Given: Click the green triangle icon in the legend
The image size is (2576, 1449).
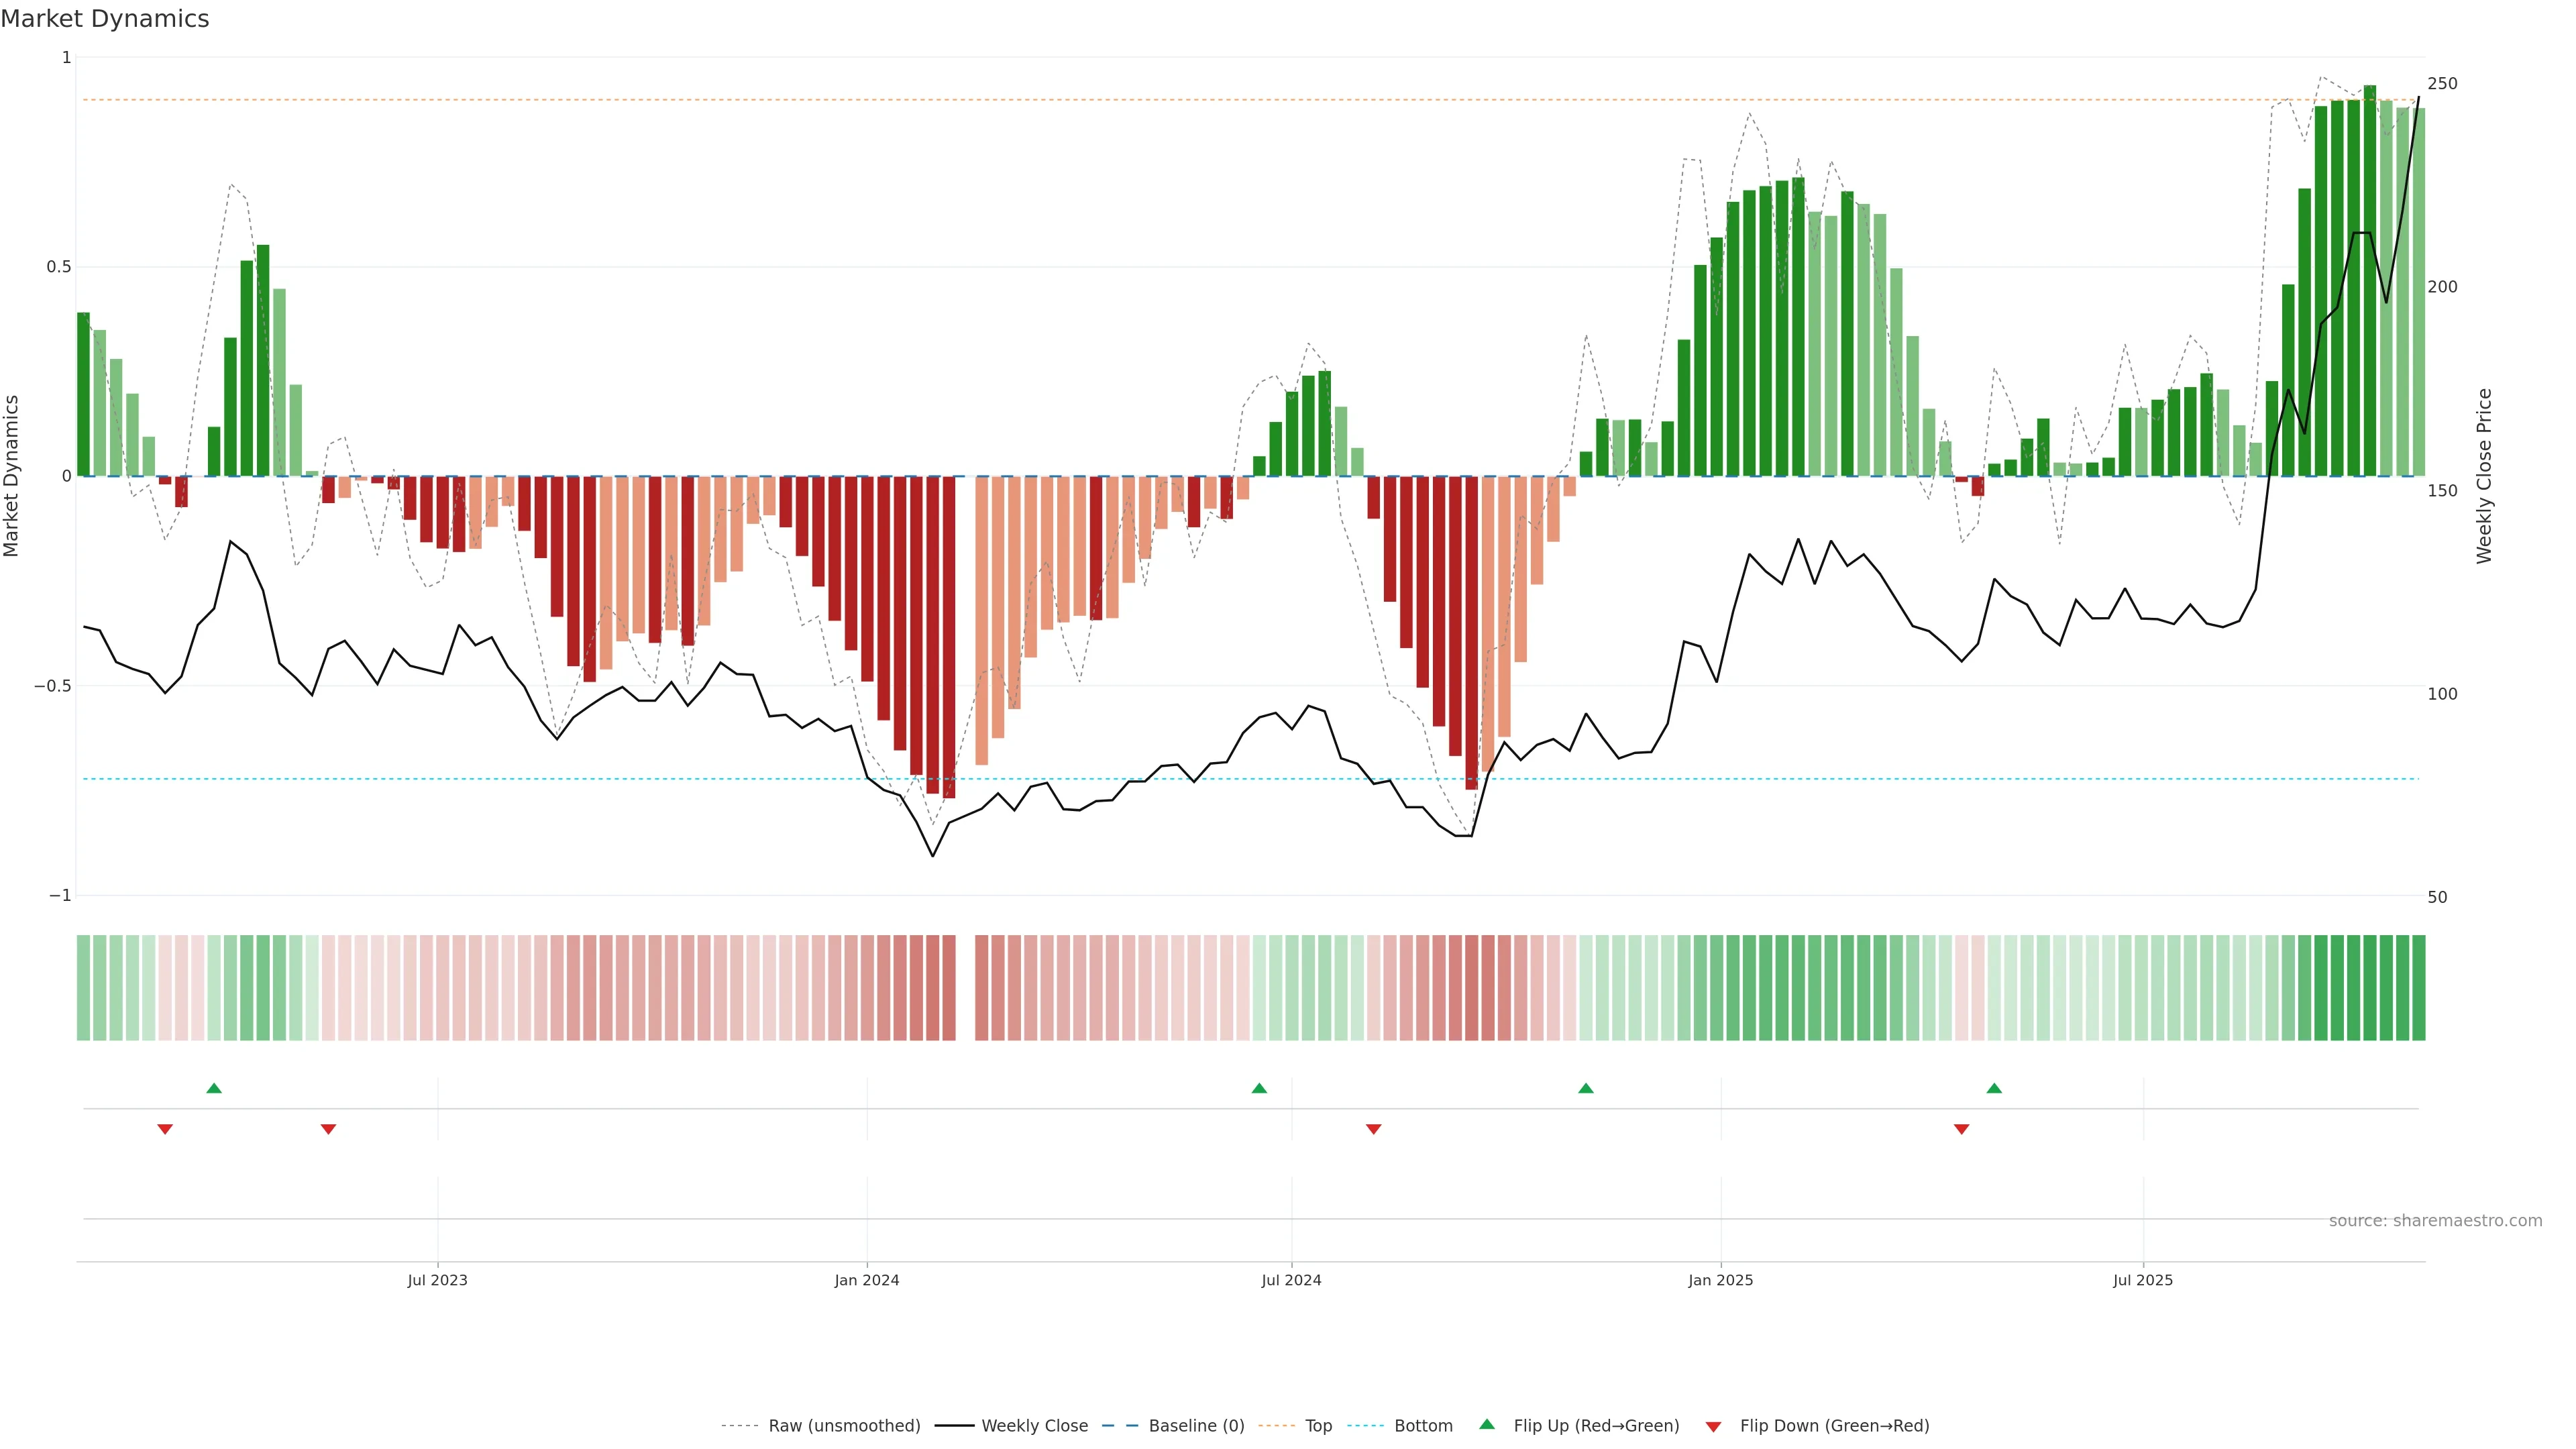Looking at the screenshot, I should [x=1487, y=1424].
